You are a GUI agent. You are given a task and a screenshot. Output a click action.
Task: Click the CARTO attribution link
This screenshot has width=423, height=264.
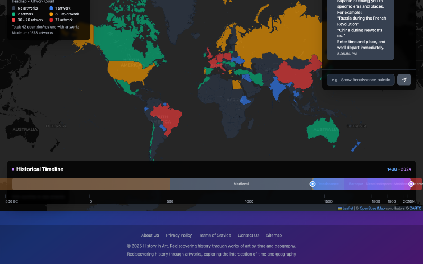tap(416, 208)
